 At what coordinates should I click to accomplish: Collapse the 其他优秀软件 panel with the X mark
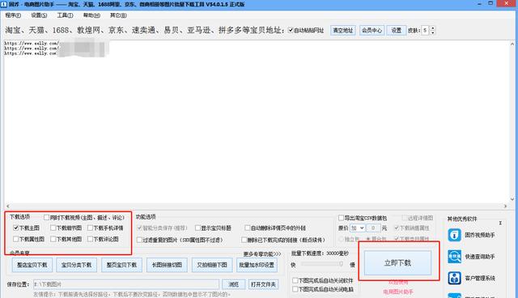[500, 223]
